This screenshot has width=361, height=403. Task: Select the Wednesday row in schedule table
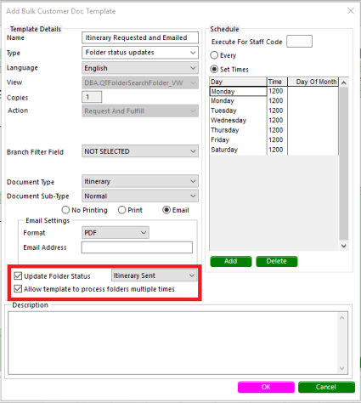(274, 121)
